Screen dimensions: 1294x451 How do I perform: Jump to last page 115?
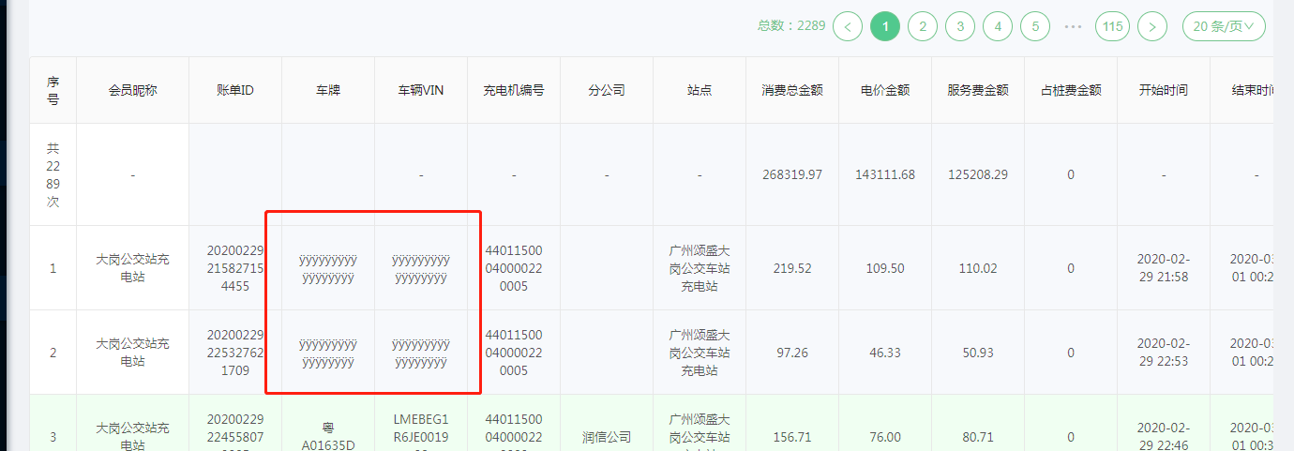click(x=1112, y=26)
